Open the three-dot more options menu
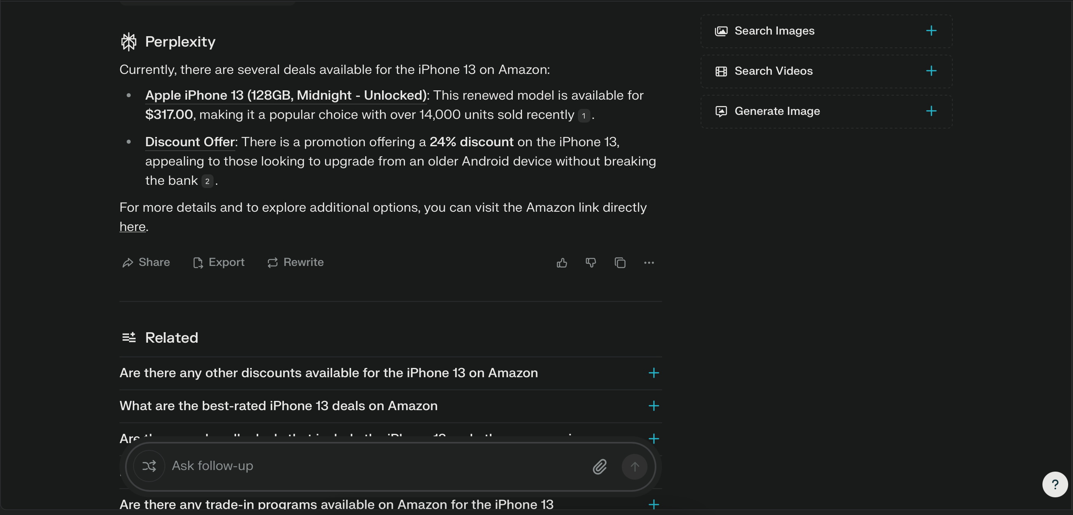The width and height of the screenshot is (1073, 515). (x=649, y=263)
